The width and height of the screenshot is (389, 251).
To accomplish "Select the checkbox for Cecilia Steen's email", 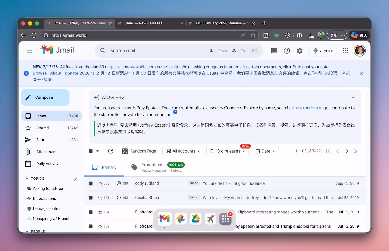I will (91, 198).
